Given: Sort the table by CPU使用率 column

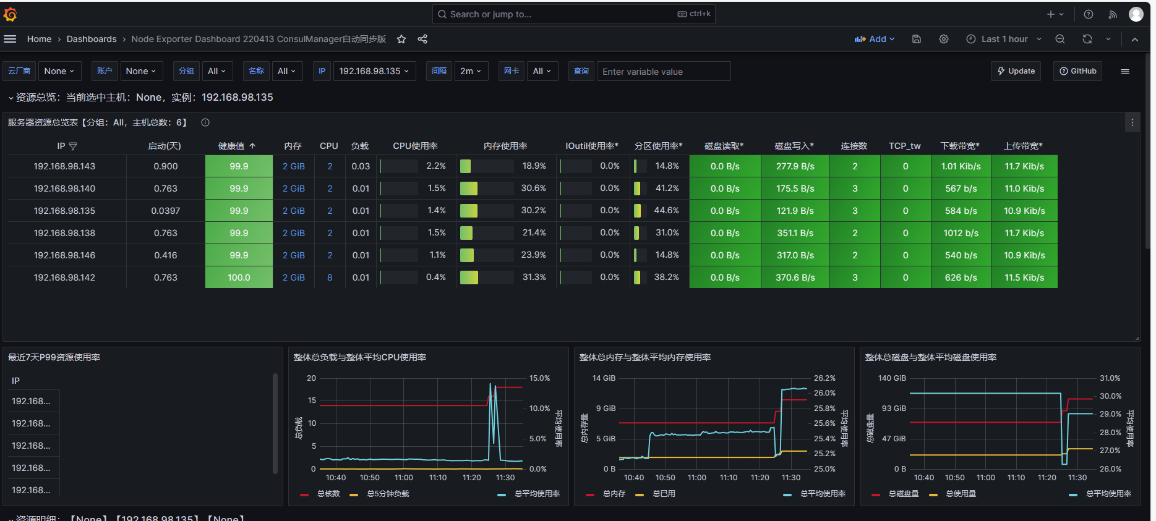Looking at the screenshot, I should point(415,146).
